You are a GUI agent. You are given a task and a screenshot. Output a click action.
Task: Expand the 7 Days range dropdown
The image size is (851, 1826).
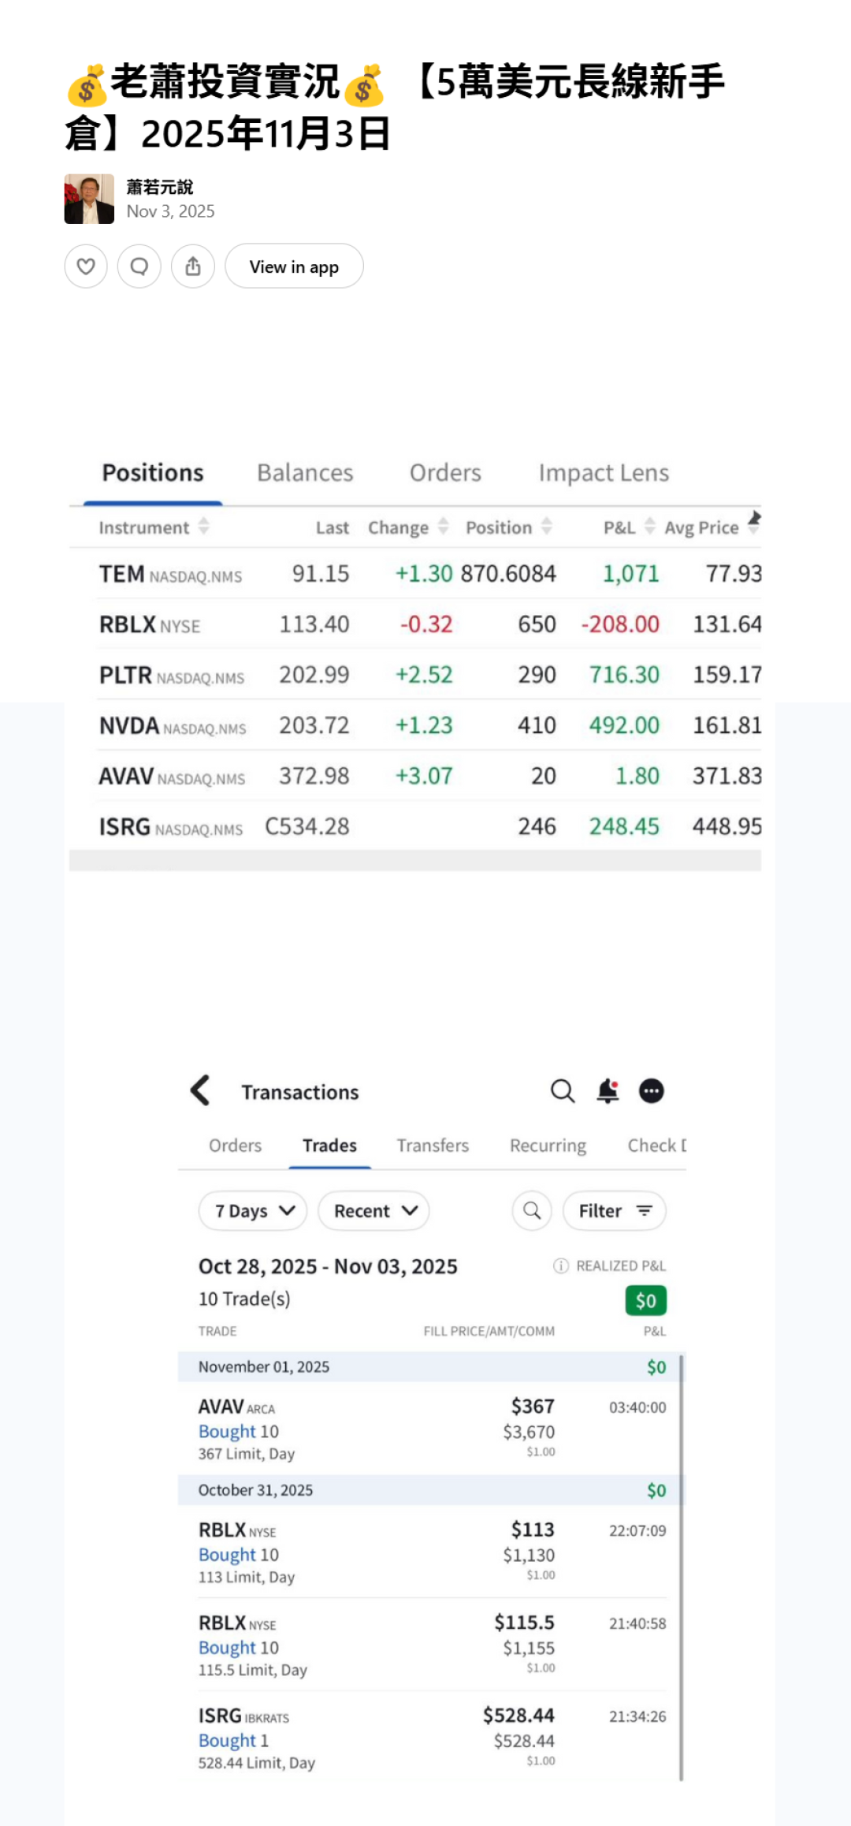[x=253, y=1210]
